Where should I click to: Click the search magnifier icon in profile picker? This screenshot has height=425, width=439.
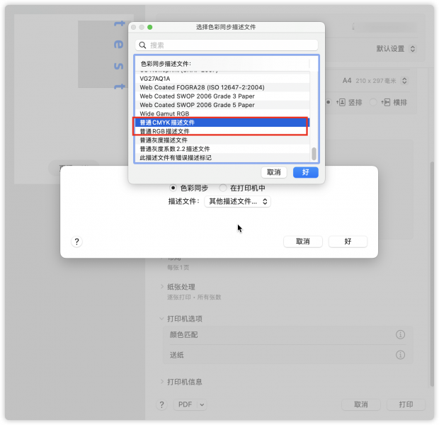coord(142,45)
